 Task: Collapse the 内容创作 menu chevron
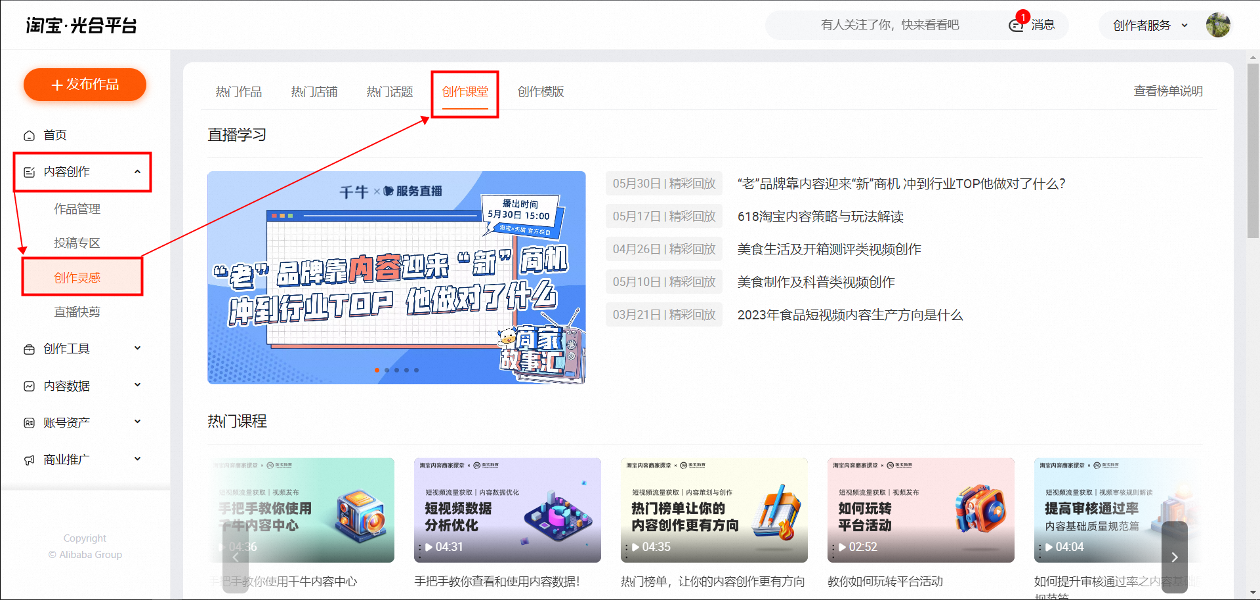click(137, 171)
